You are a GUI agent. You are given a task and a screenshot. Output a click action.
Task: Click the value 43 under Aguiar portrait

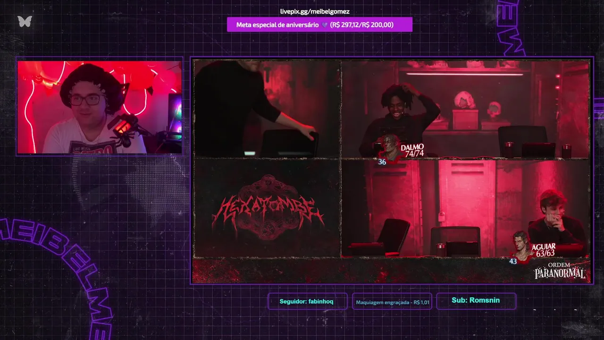tap(513, 261)
